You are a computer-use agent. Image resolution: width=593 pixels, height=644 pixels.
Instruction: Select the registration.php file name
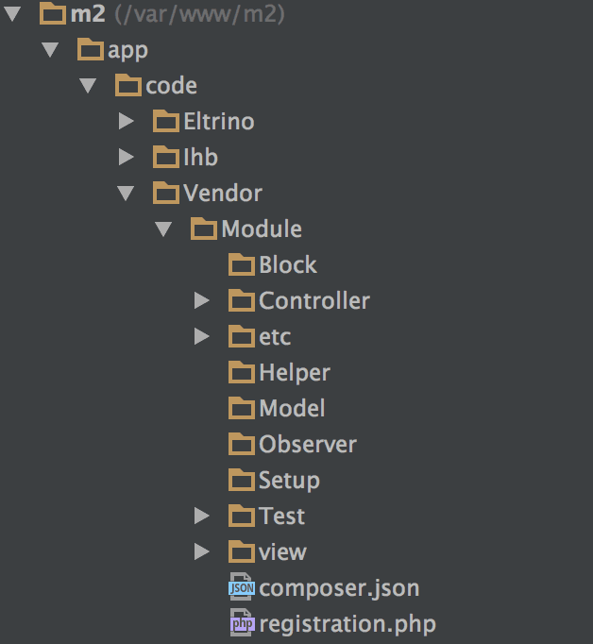click(x=347, y=623)
